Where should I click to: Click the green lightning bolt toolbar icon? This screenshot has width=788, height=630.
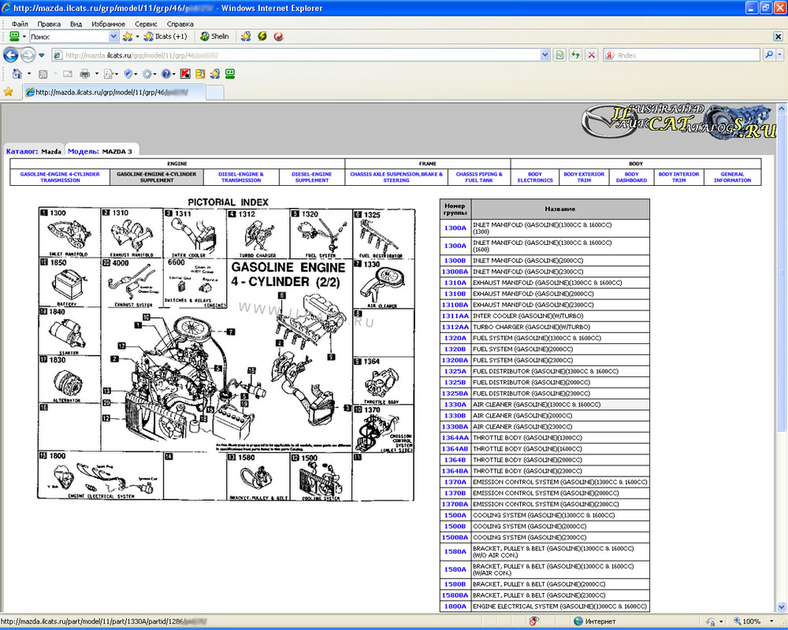pos(262,36)
